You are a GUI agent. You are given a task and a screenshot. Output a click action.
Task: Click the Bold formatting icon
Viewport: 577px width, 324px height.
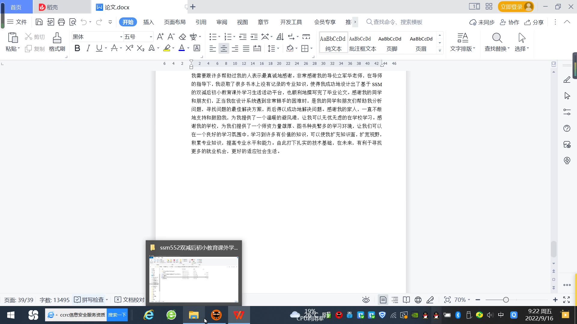pyautogui.click(x=77, y=48)
